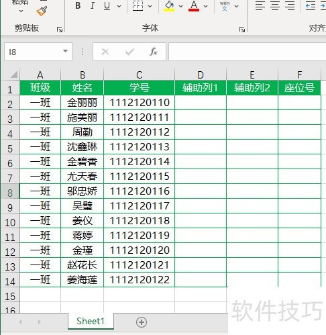Image resolution: width=326 pixels, height=335 pixels.
Task: Click the borders icon
Action: pos(138,6)
